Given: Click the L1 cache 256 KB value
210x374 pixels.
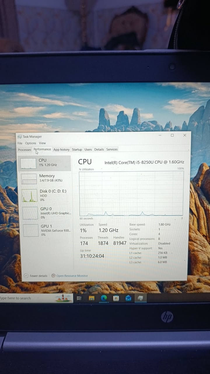Looking at the screenshot, I should 163,253.
